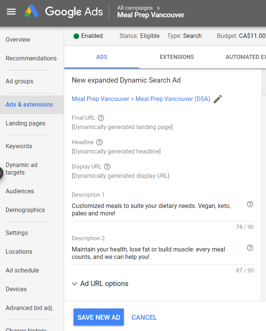Image resolution: width=266 pixels, height=331 pixels.
Task: Open the hamburger main menu
Action: click(x=11, y=12)
